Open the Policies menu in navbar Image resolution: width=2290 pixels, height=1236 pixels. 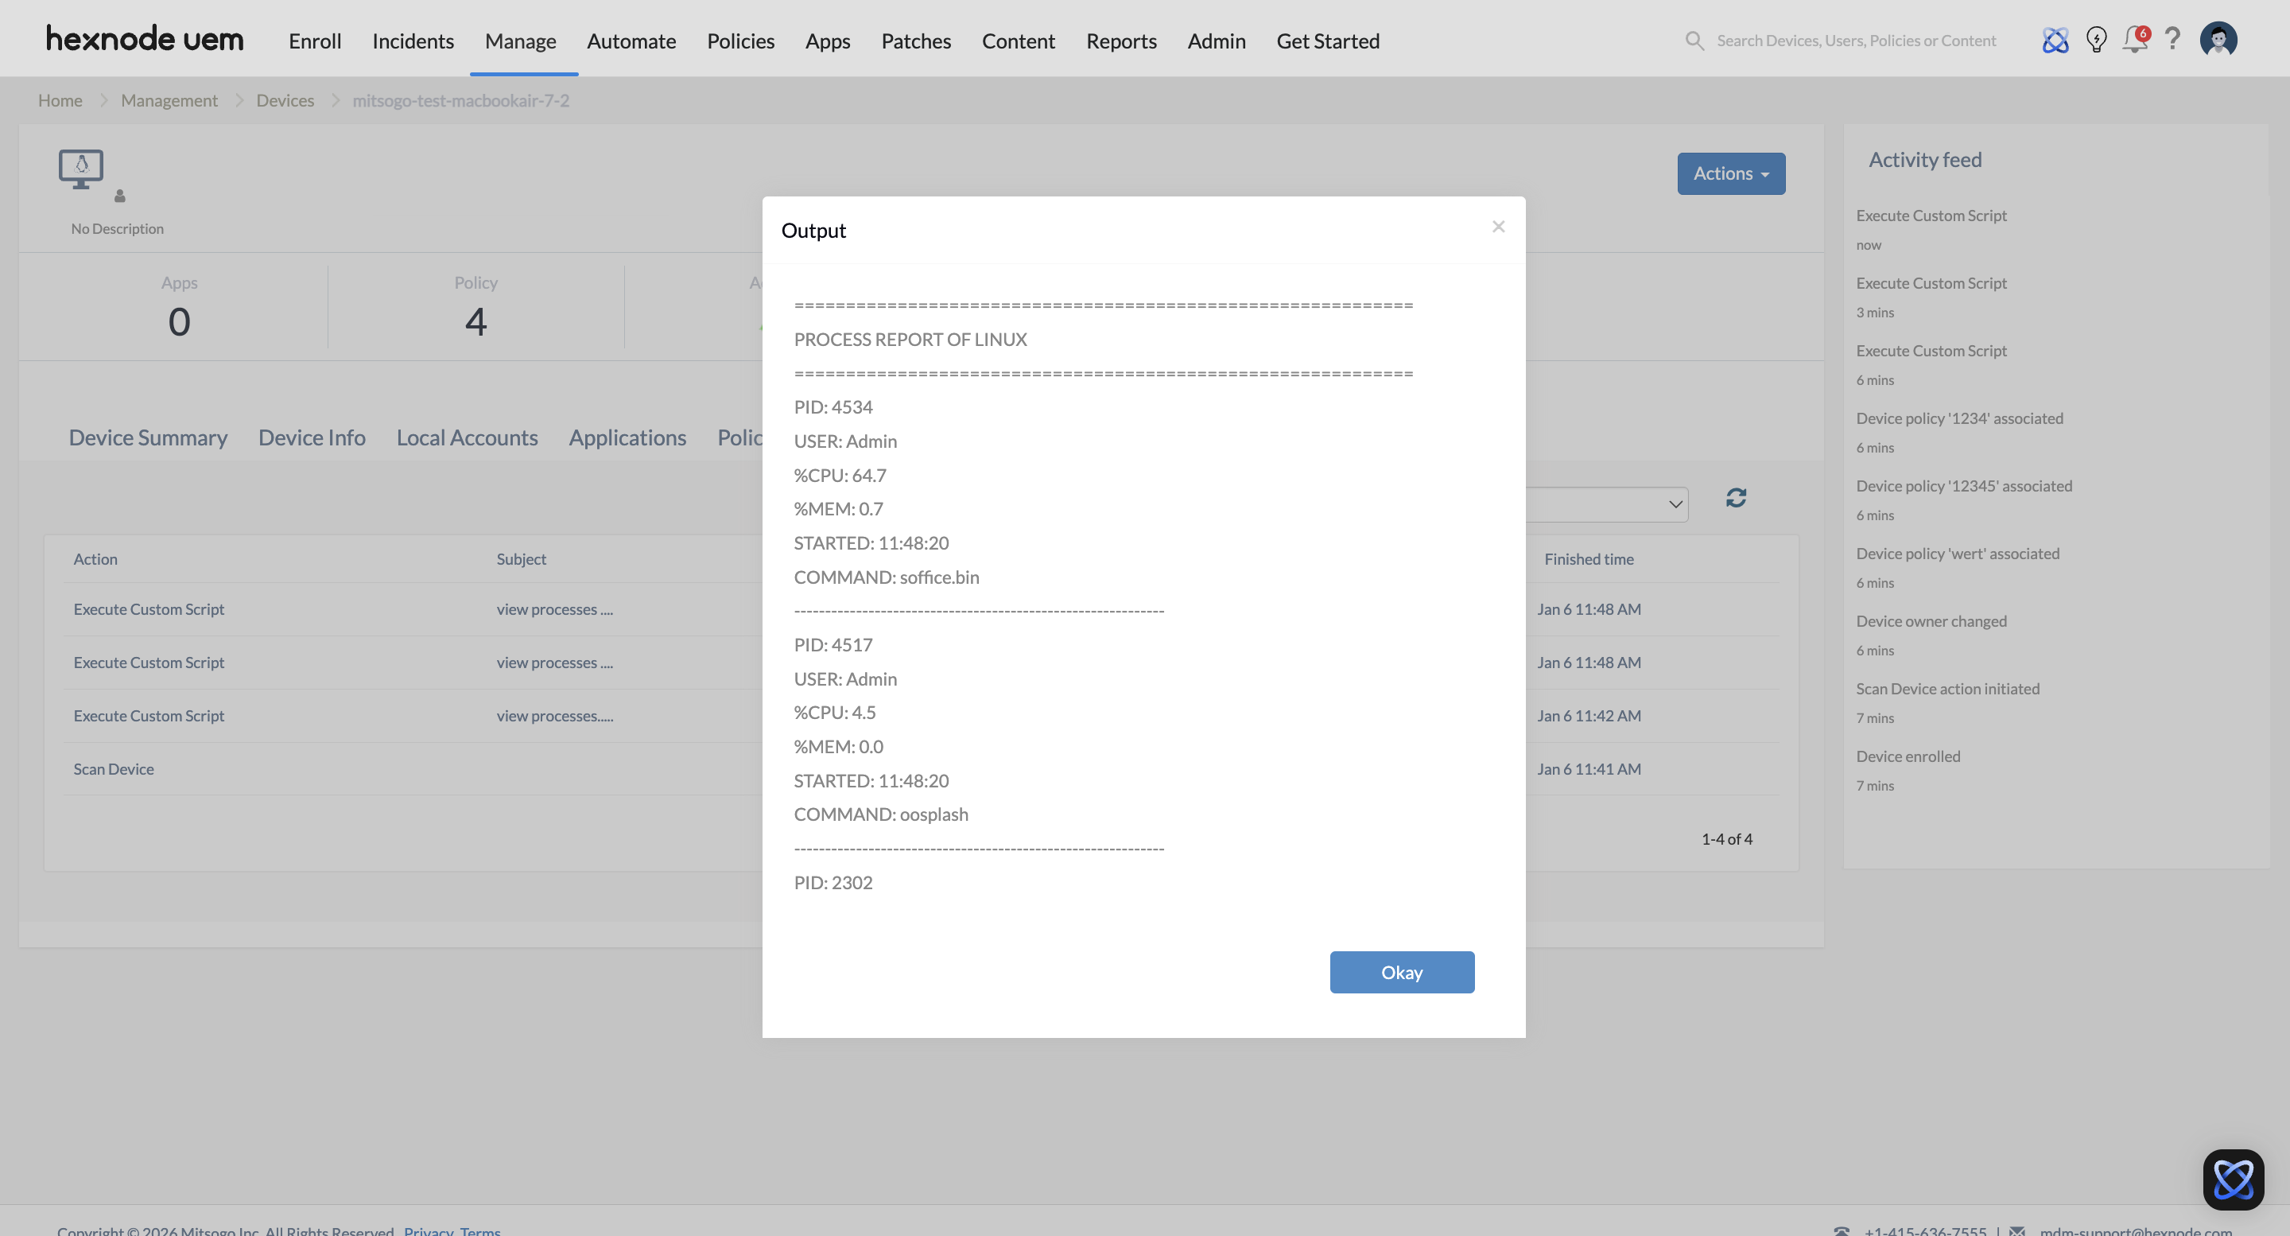(739, 41)
